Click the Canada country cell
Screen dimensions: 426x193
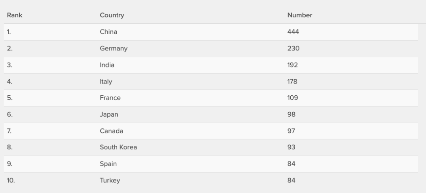(111, 131)
